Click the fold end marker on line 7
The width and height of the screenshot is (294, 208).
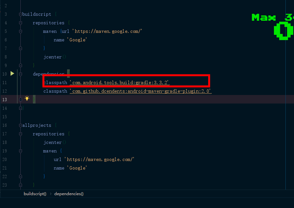pos(20,48)
